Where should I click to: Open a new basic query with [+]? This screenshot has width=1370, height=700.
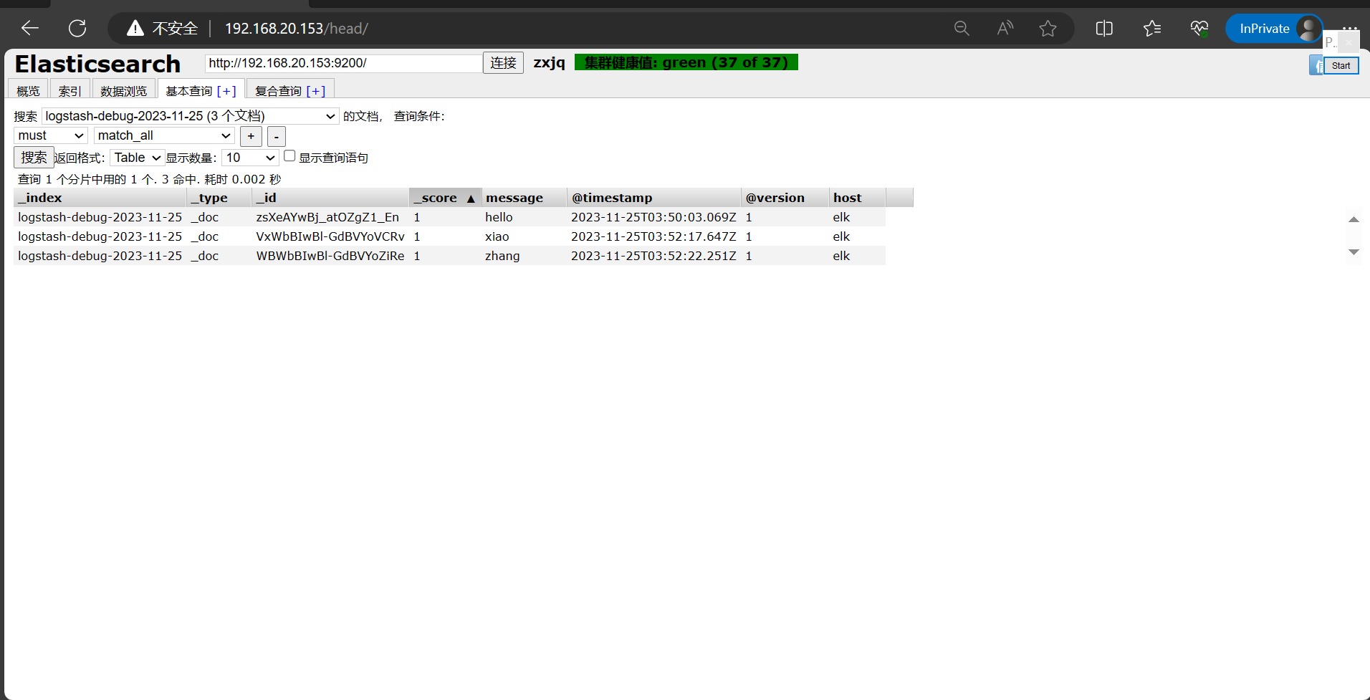226,91
